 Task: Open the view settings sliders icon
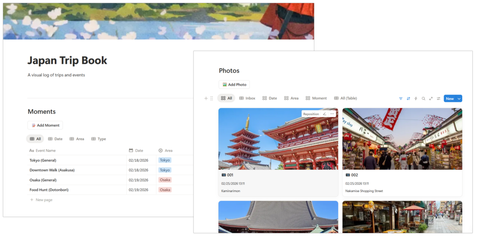pyautogui.click(x=439, y=99)
